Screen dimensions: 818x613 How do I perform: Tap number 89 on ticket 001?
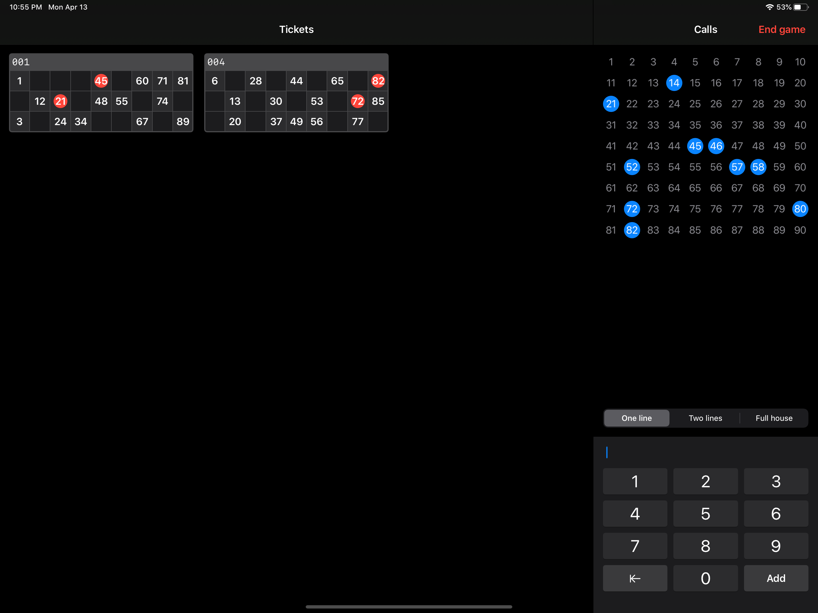(x=183, y=121)
